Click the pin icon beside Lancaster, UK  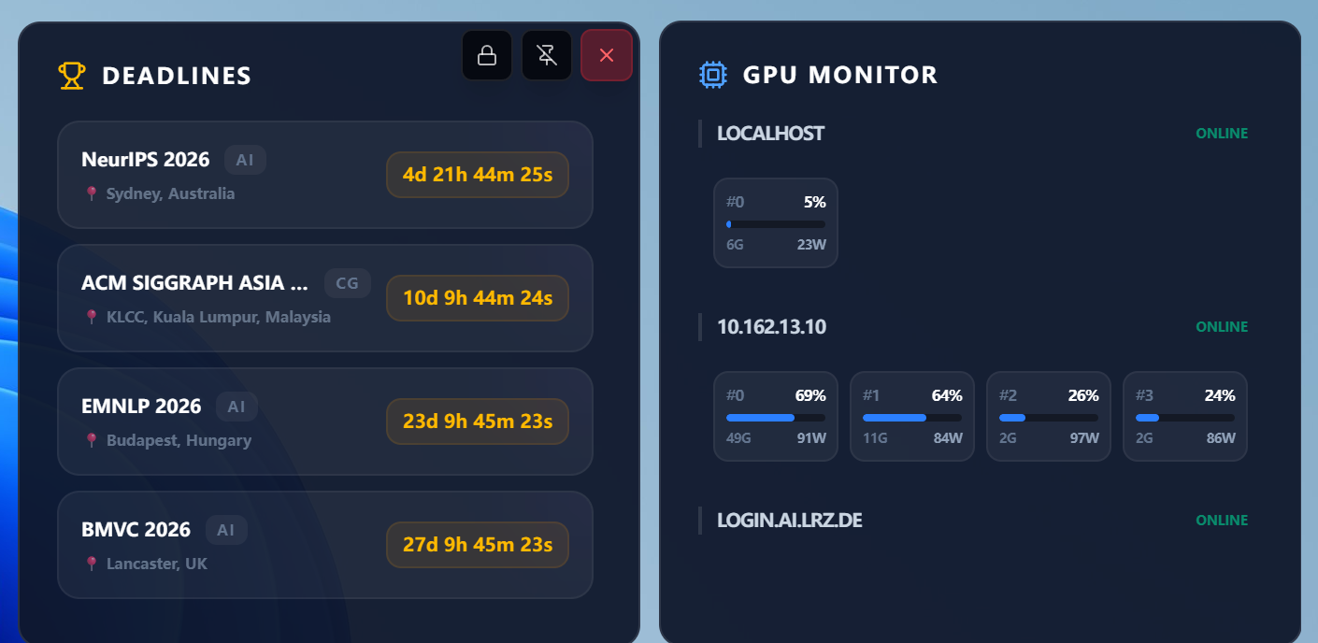click(92, 564)
